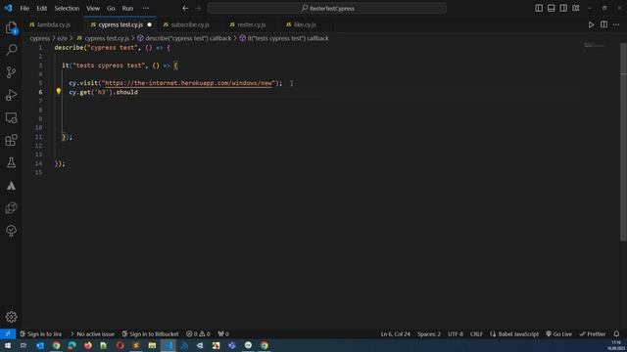627x352 pixels.
Task: Open the Run menu
Action: (127, 8)
